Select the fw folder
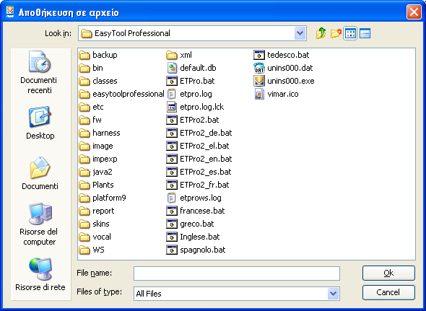This screenshot has width=426, height=311. coord(90,120)
